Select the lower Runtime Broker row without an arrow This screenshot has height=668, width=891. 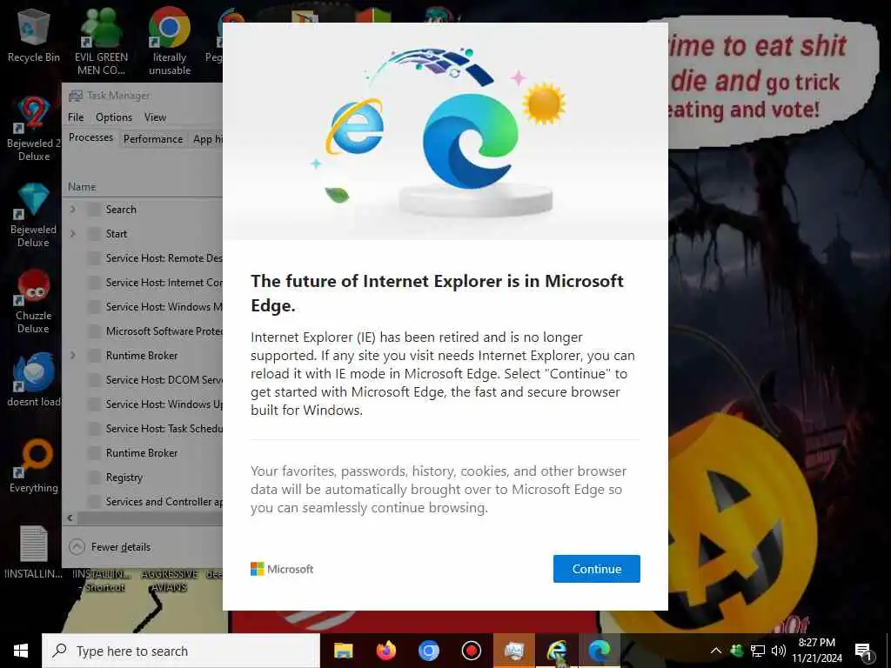[143, 453]
